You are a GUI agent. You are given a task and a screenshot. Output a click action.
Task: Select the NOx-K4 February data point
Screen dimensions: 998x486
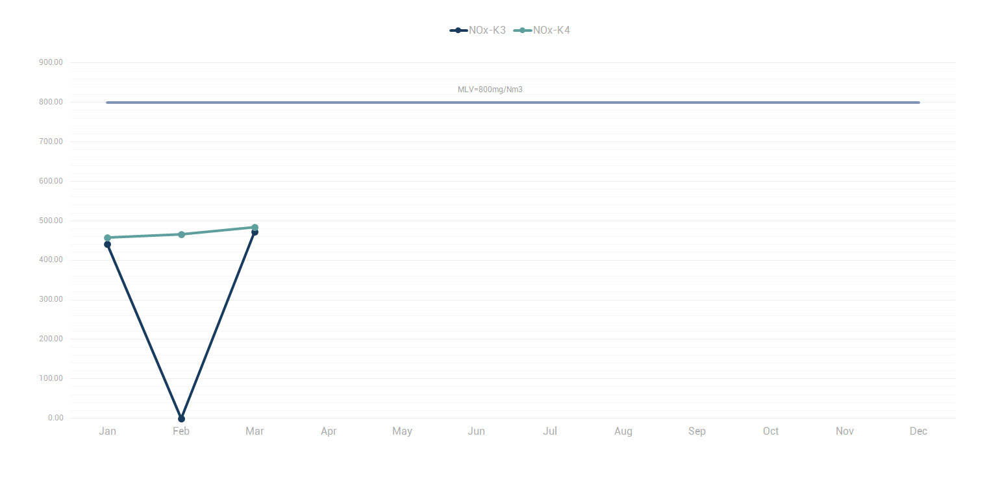181,234
